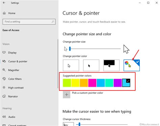Open High contrast settings
This screenshot has height=126, width=160.
tap(16, 88)
